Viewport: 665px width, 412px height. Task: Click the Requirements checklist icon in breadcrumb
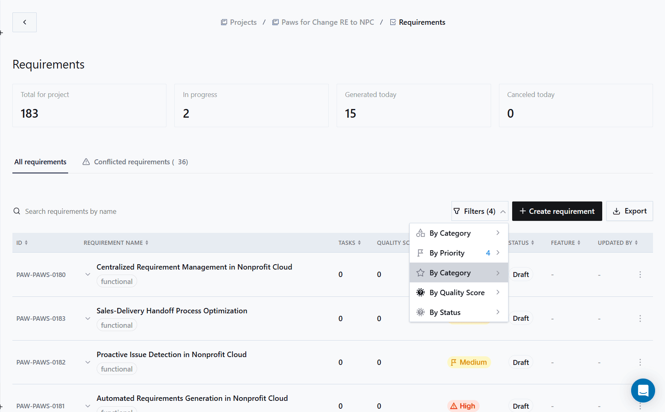(x=392, y=22)
